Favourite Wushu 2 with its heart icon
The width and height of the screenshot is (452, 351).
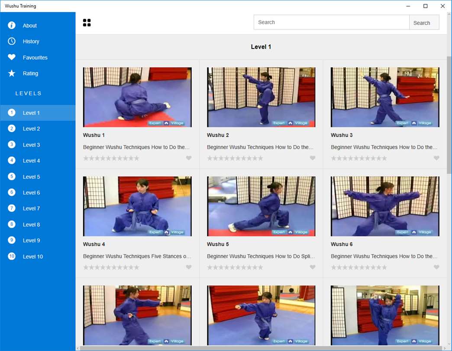(x=313, y=158)
